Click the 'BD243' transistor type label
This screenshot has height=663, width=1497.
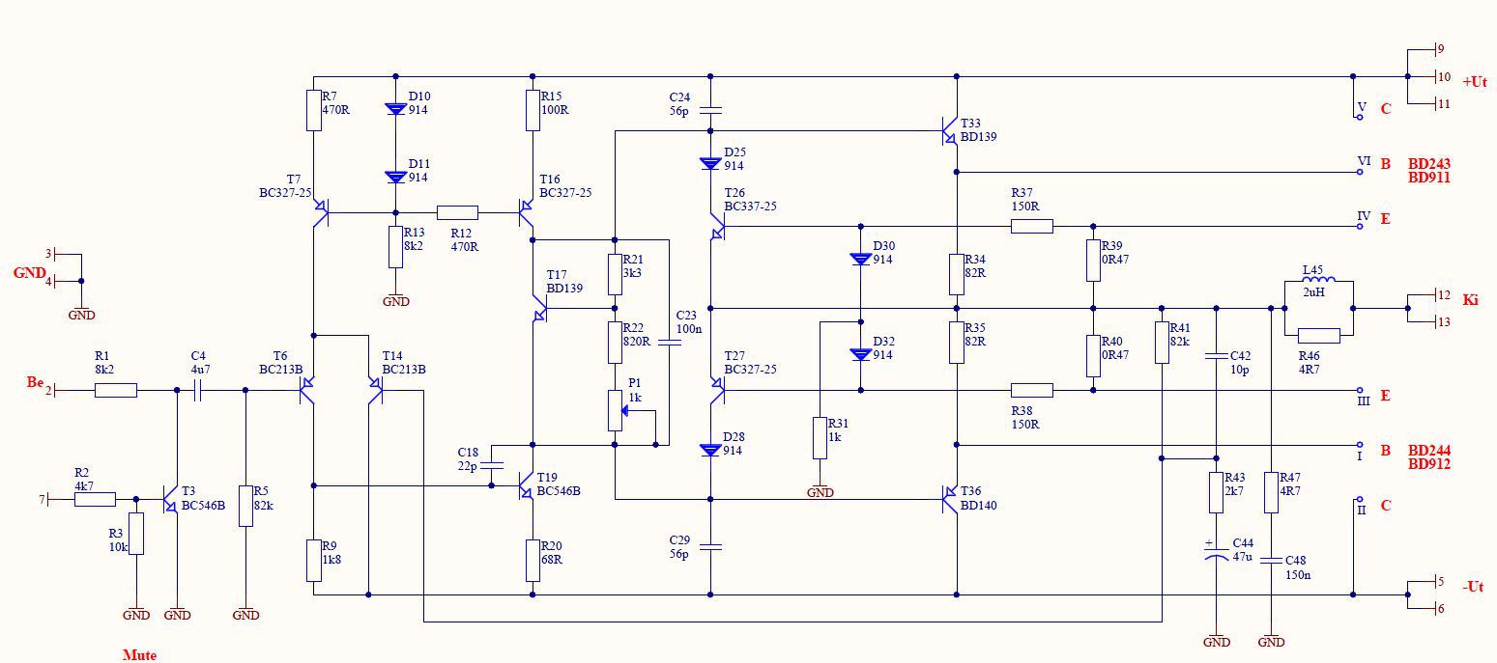[x=1429, y=164]
